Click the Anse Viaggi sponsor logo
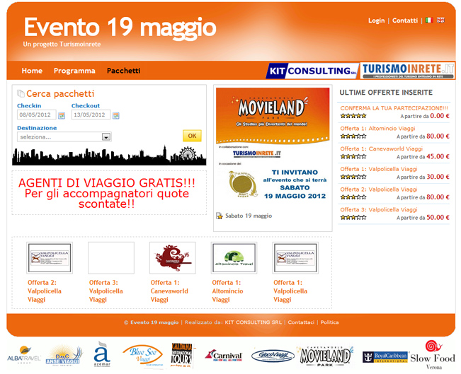Image resolution: width=461 pixels, height=374 pixels. [64, 355]
